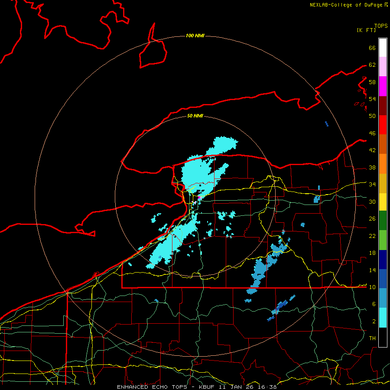Click the 22 value on the legend
390x390 pixels.
click(x=372, y=236)
